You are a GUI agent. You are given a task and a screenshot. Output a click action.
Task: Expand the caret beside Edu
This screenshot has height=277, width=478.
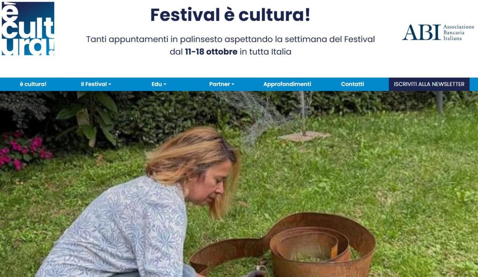(165, 84)
